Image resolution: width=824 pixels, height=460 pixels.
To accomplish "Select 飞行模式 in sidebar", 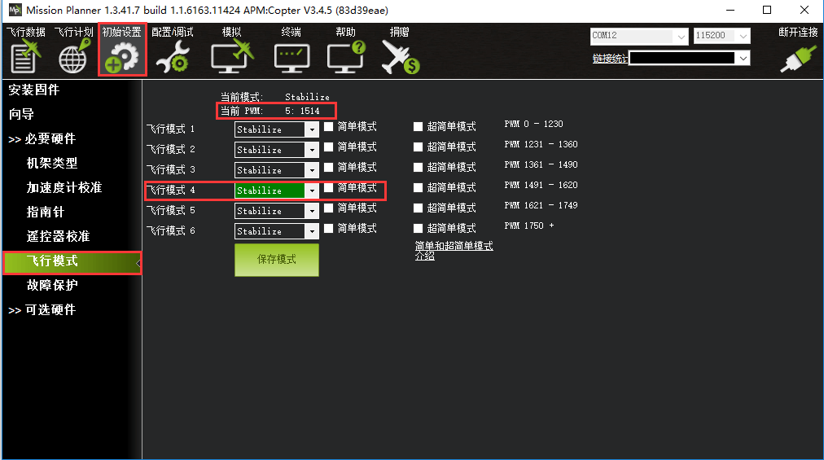I will [x=72, y=261].
